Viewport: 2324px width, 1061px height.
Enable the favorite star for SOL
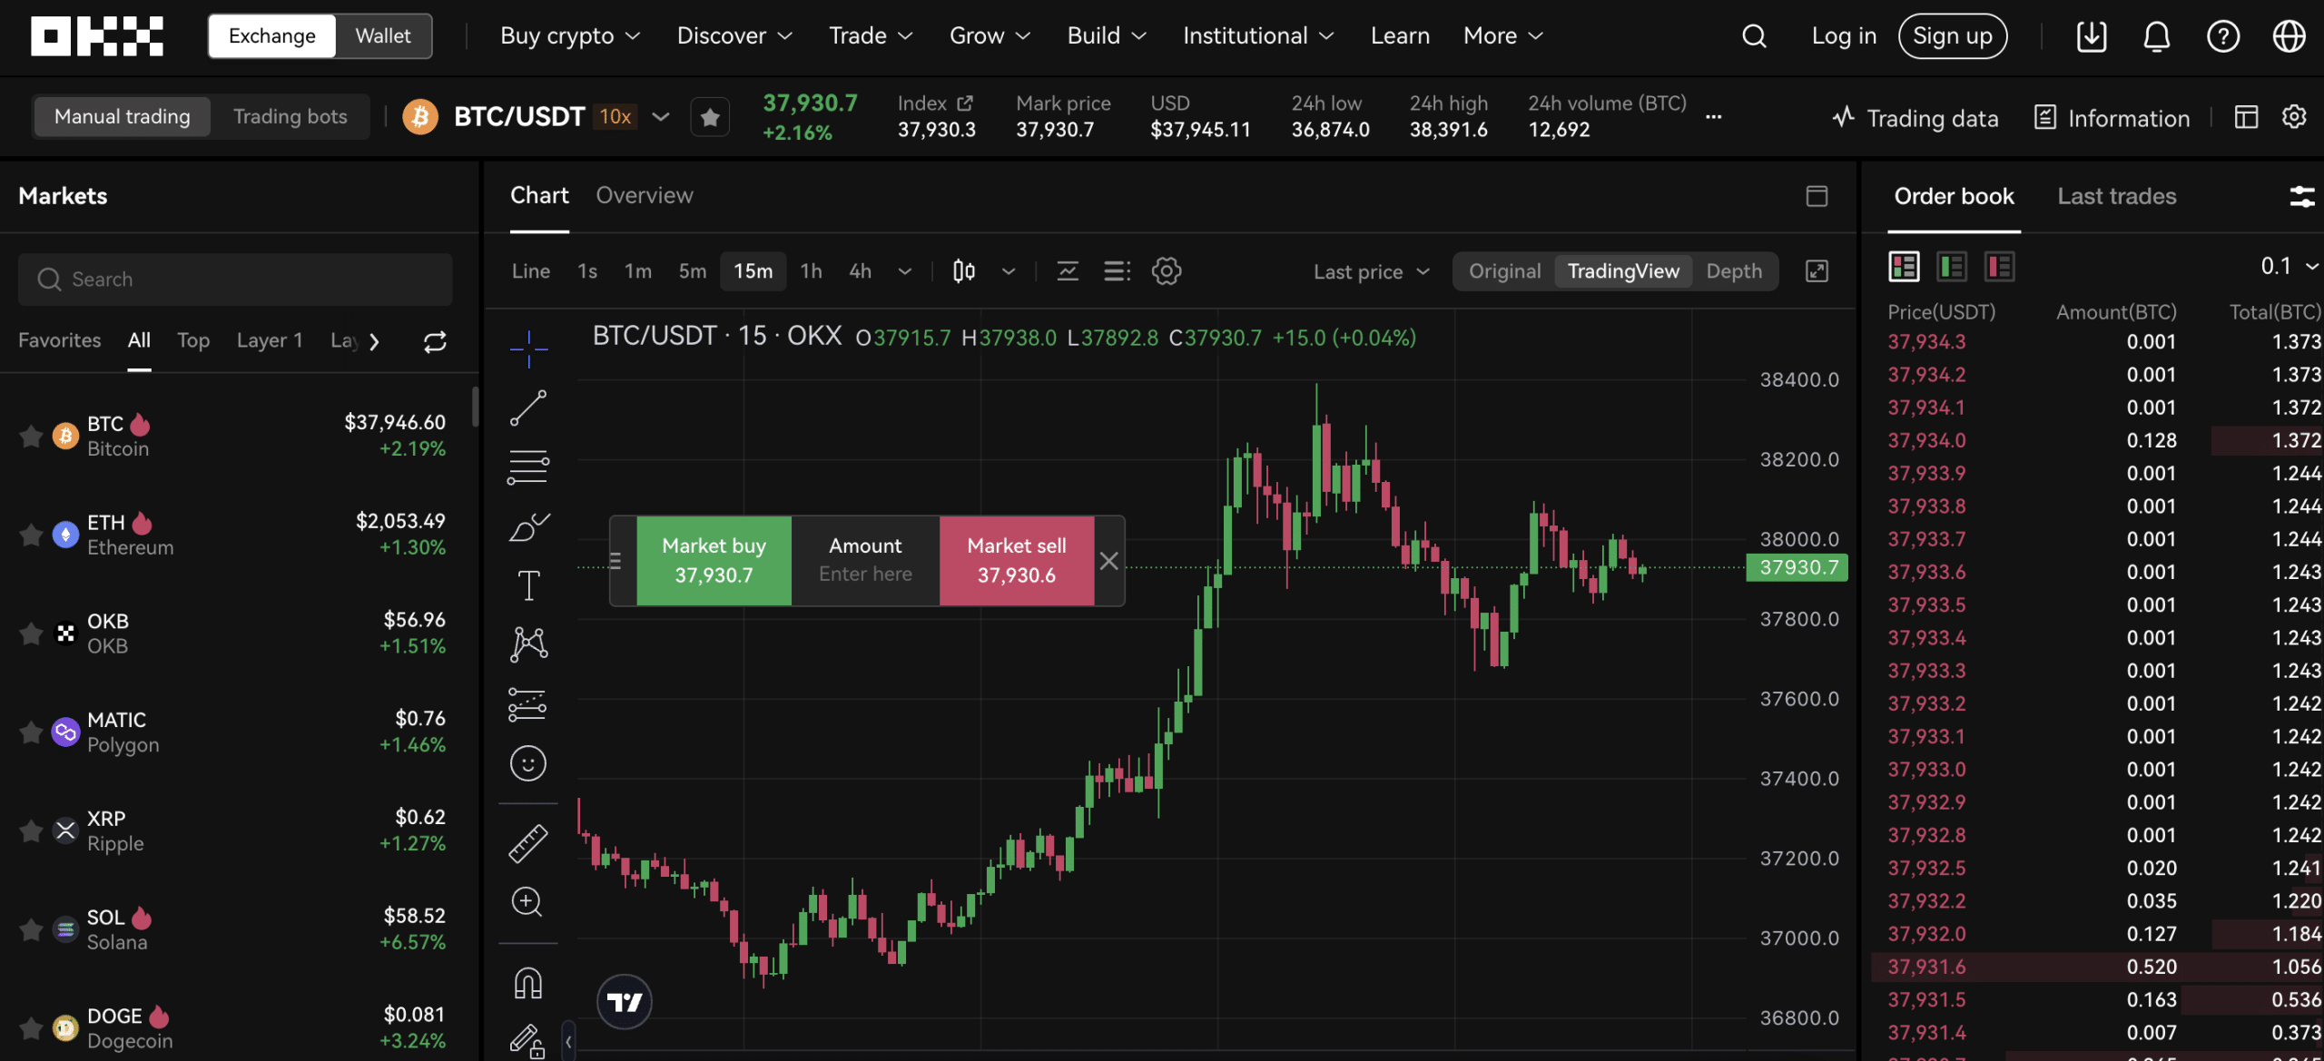tap(26, 926)
